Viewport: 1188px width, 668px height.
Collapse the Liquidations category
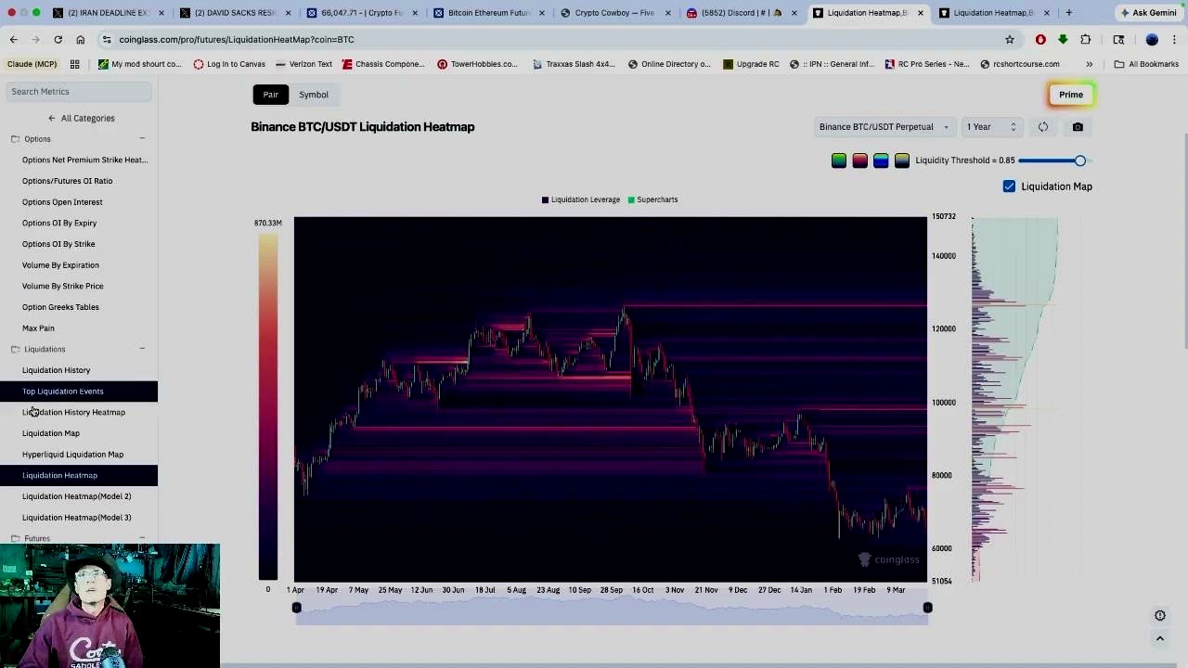click(142, 349)
